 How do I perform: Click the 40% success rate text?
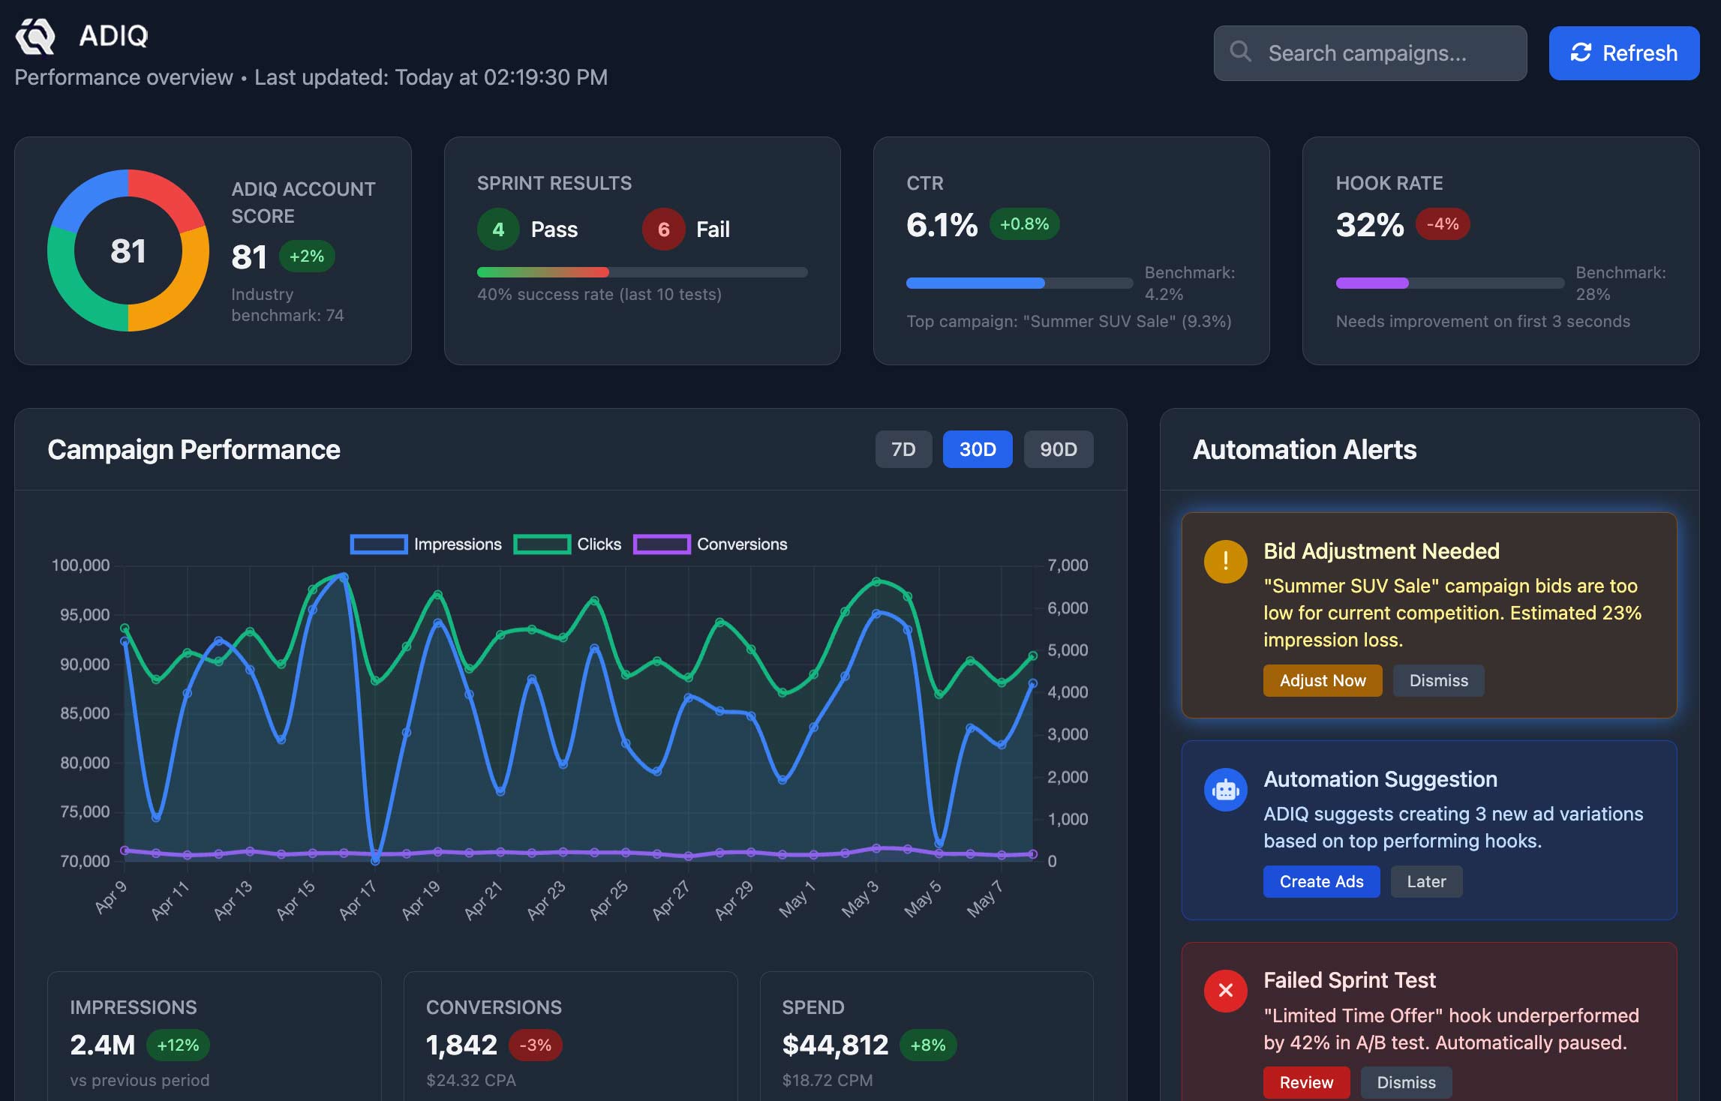click(x=599, y=294)
